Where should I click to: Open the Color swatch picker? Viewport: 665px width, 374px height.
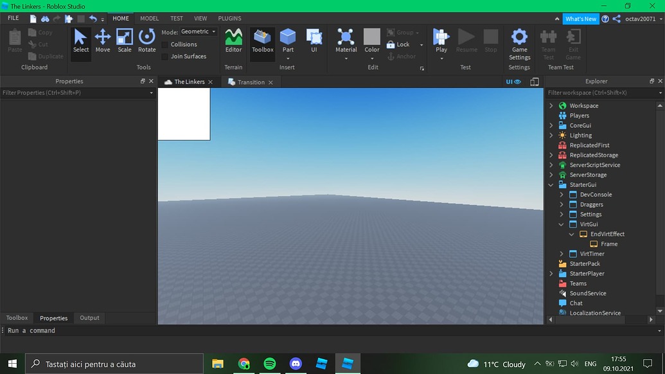click(372, 37)
